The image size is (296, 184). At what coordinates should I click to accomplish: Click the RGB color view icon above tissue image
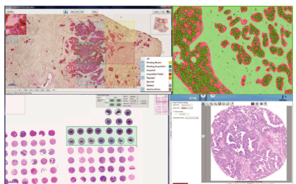pos(253,104)
